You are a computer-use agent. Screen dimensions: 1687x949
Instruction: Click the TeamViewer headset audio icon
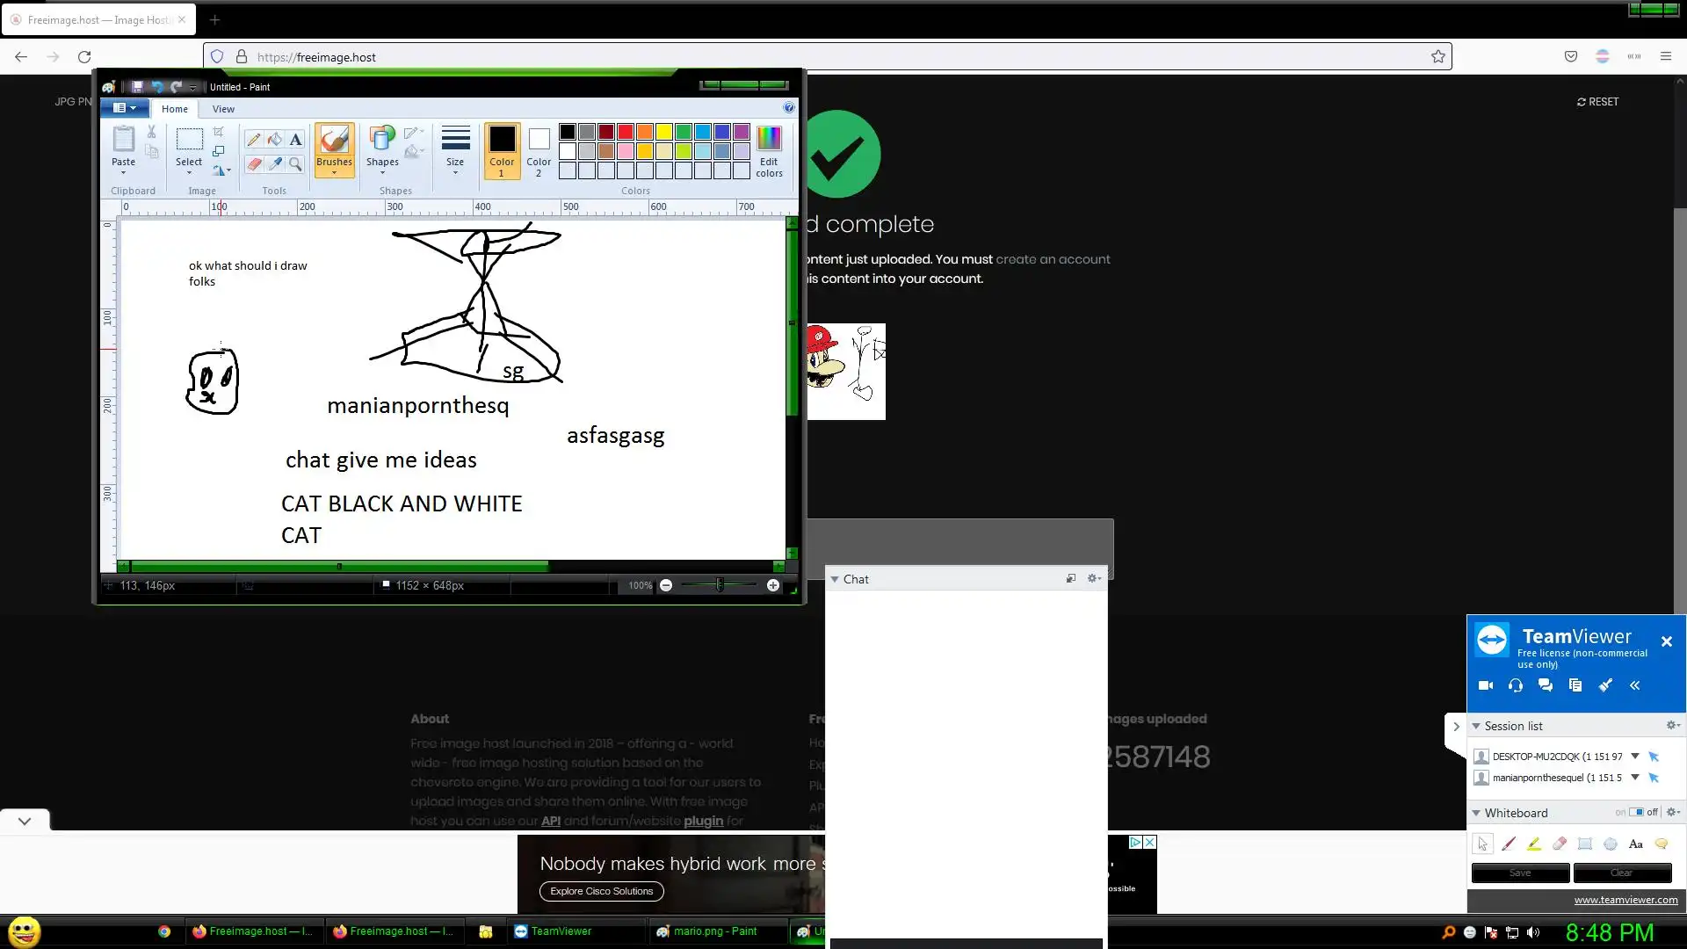pyautogui.click(x=1516, y=685)
